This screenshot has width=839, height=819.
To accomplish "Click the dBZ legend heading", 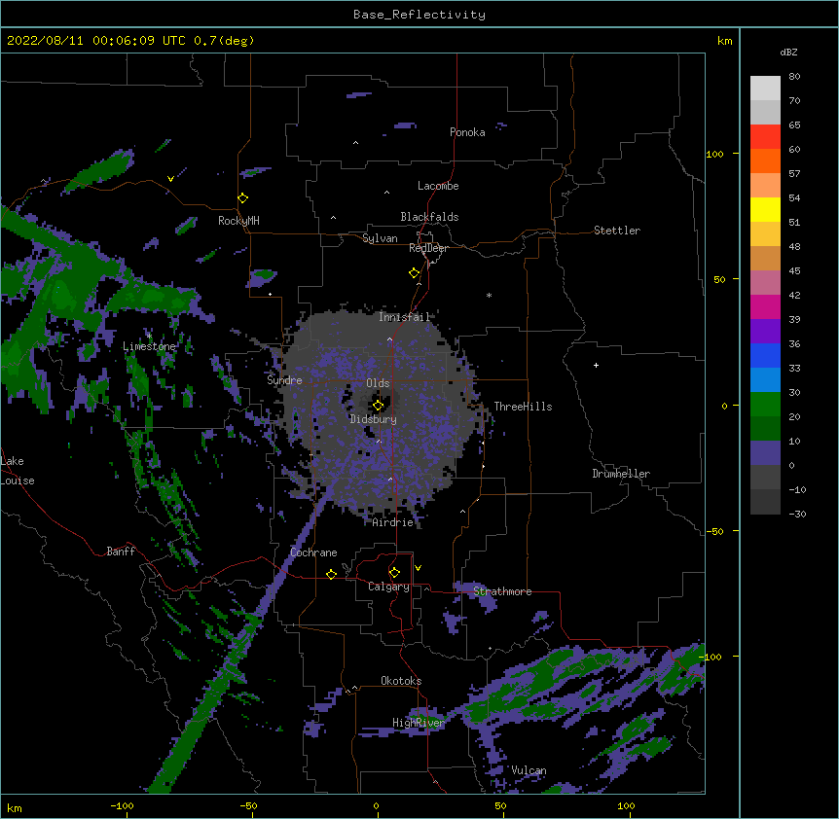I will [788, 52].
